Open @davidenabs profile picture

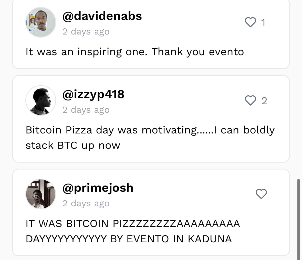41,22
